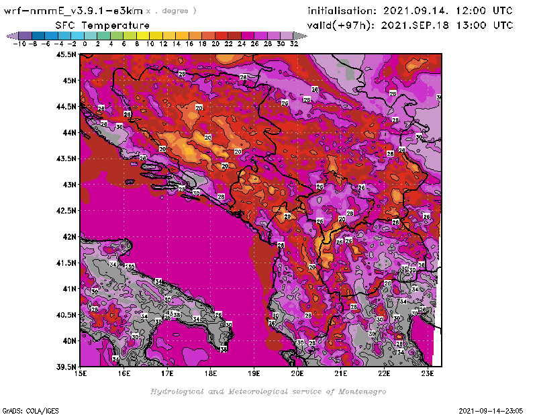
Task: Select the '16E' longitude label
Action: [124, 373]
